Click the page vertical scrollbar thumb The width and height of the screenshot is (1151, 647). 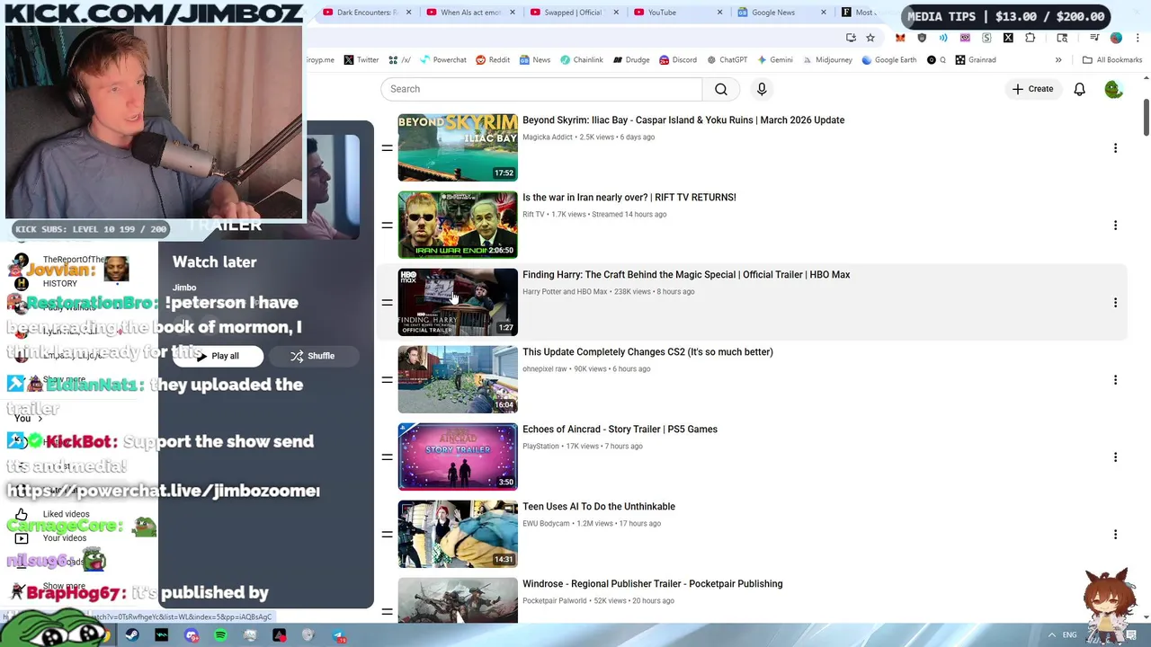coord(1147,119)
